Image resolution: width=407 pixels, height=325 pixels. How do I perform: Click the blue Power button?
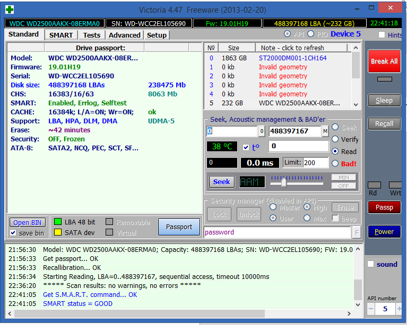384,231
